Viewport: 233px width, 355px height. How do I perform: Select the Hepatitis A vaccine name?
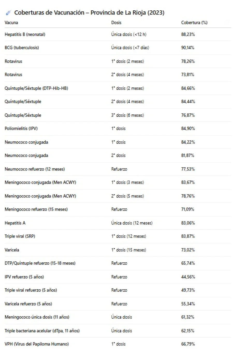click(x=15, y=223)
